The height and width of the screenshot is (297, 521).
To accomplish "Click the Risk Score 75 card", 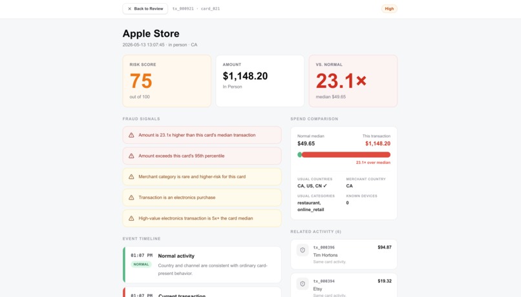I will click(167, 81).
